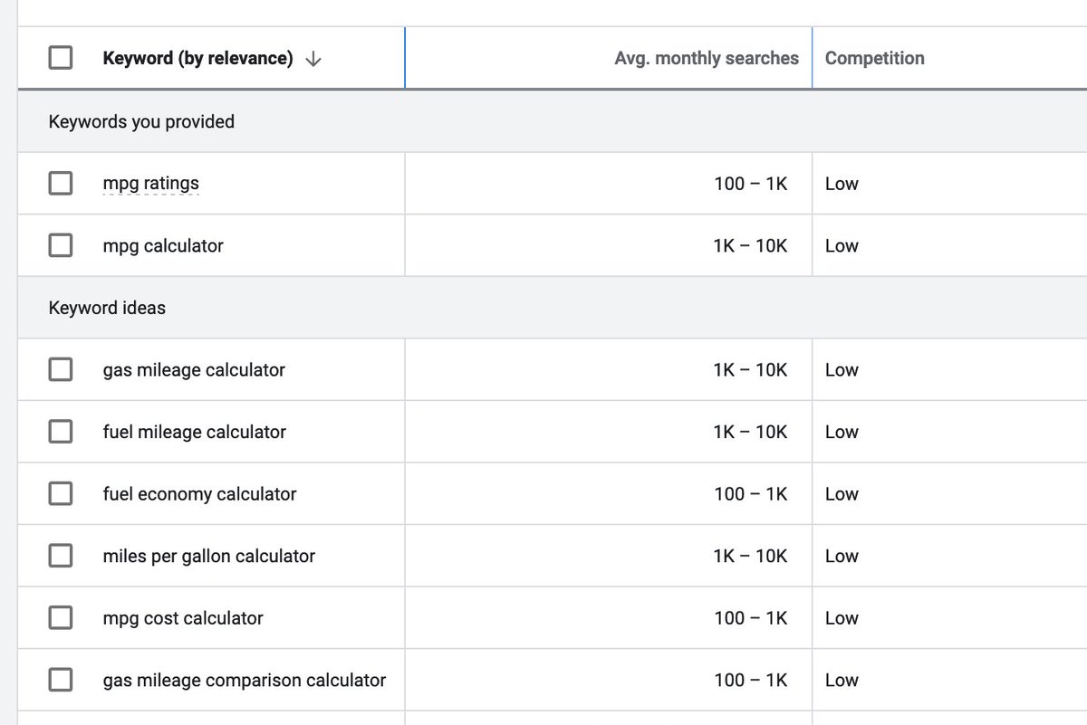The height and width of the screenshot is (725, 1087).
Task: Check the mpg calculator checkbox
Action: click(60, 245)
